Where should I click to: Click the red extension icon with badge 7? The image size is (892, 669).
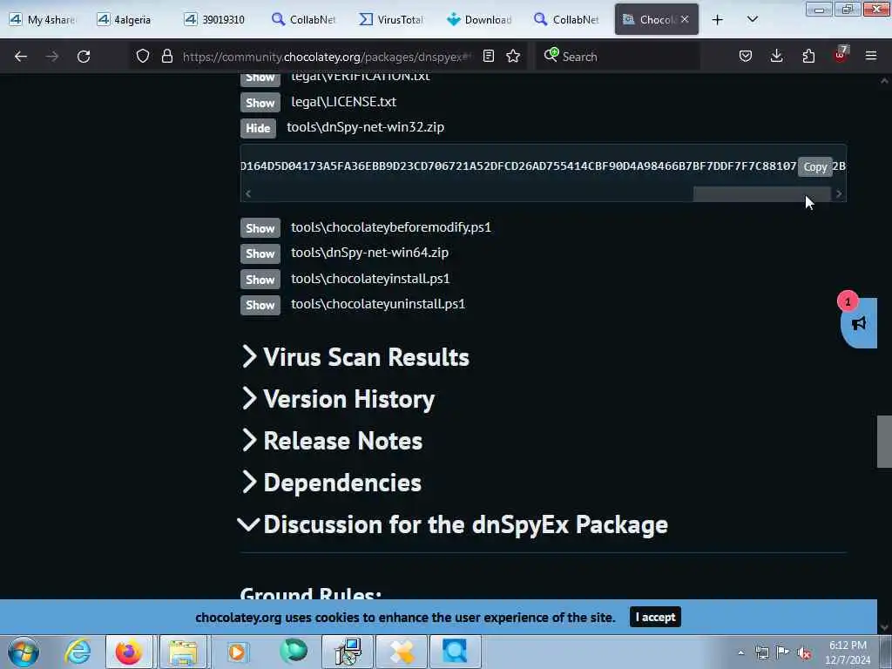(x=841, y=55)
